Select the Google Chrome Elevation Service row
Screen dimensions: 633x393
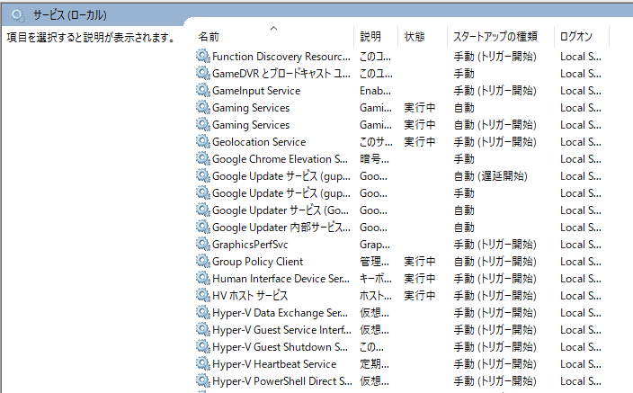click(x=402, y=159)
